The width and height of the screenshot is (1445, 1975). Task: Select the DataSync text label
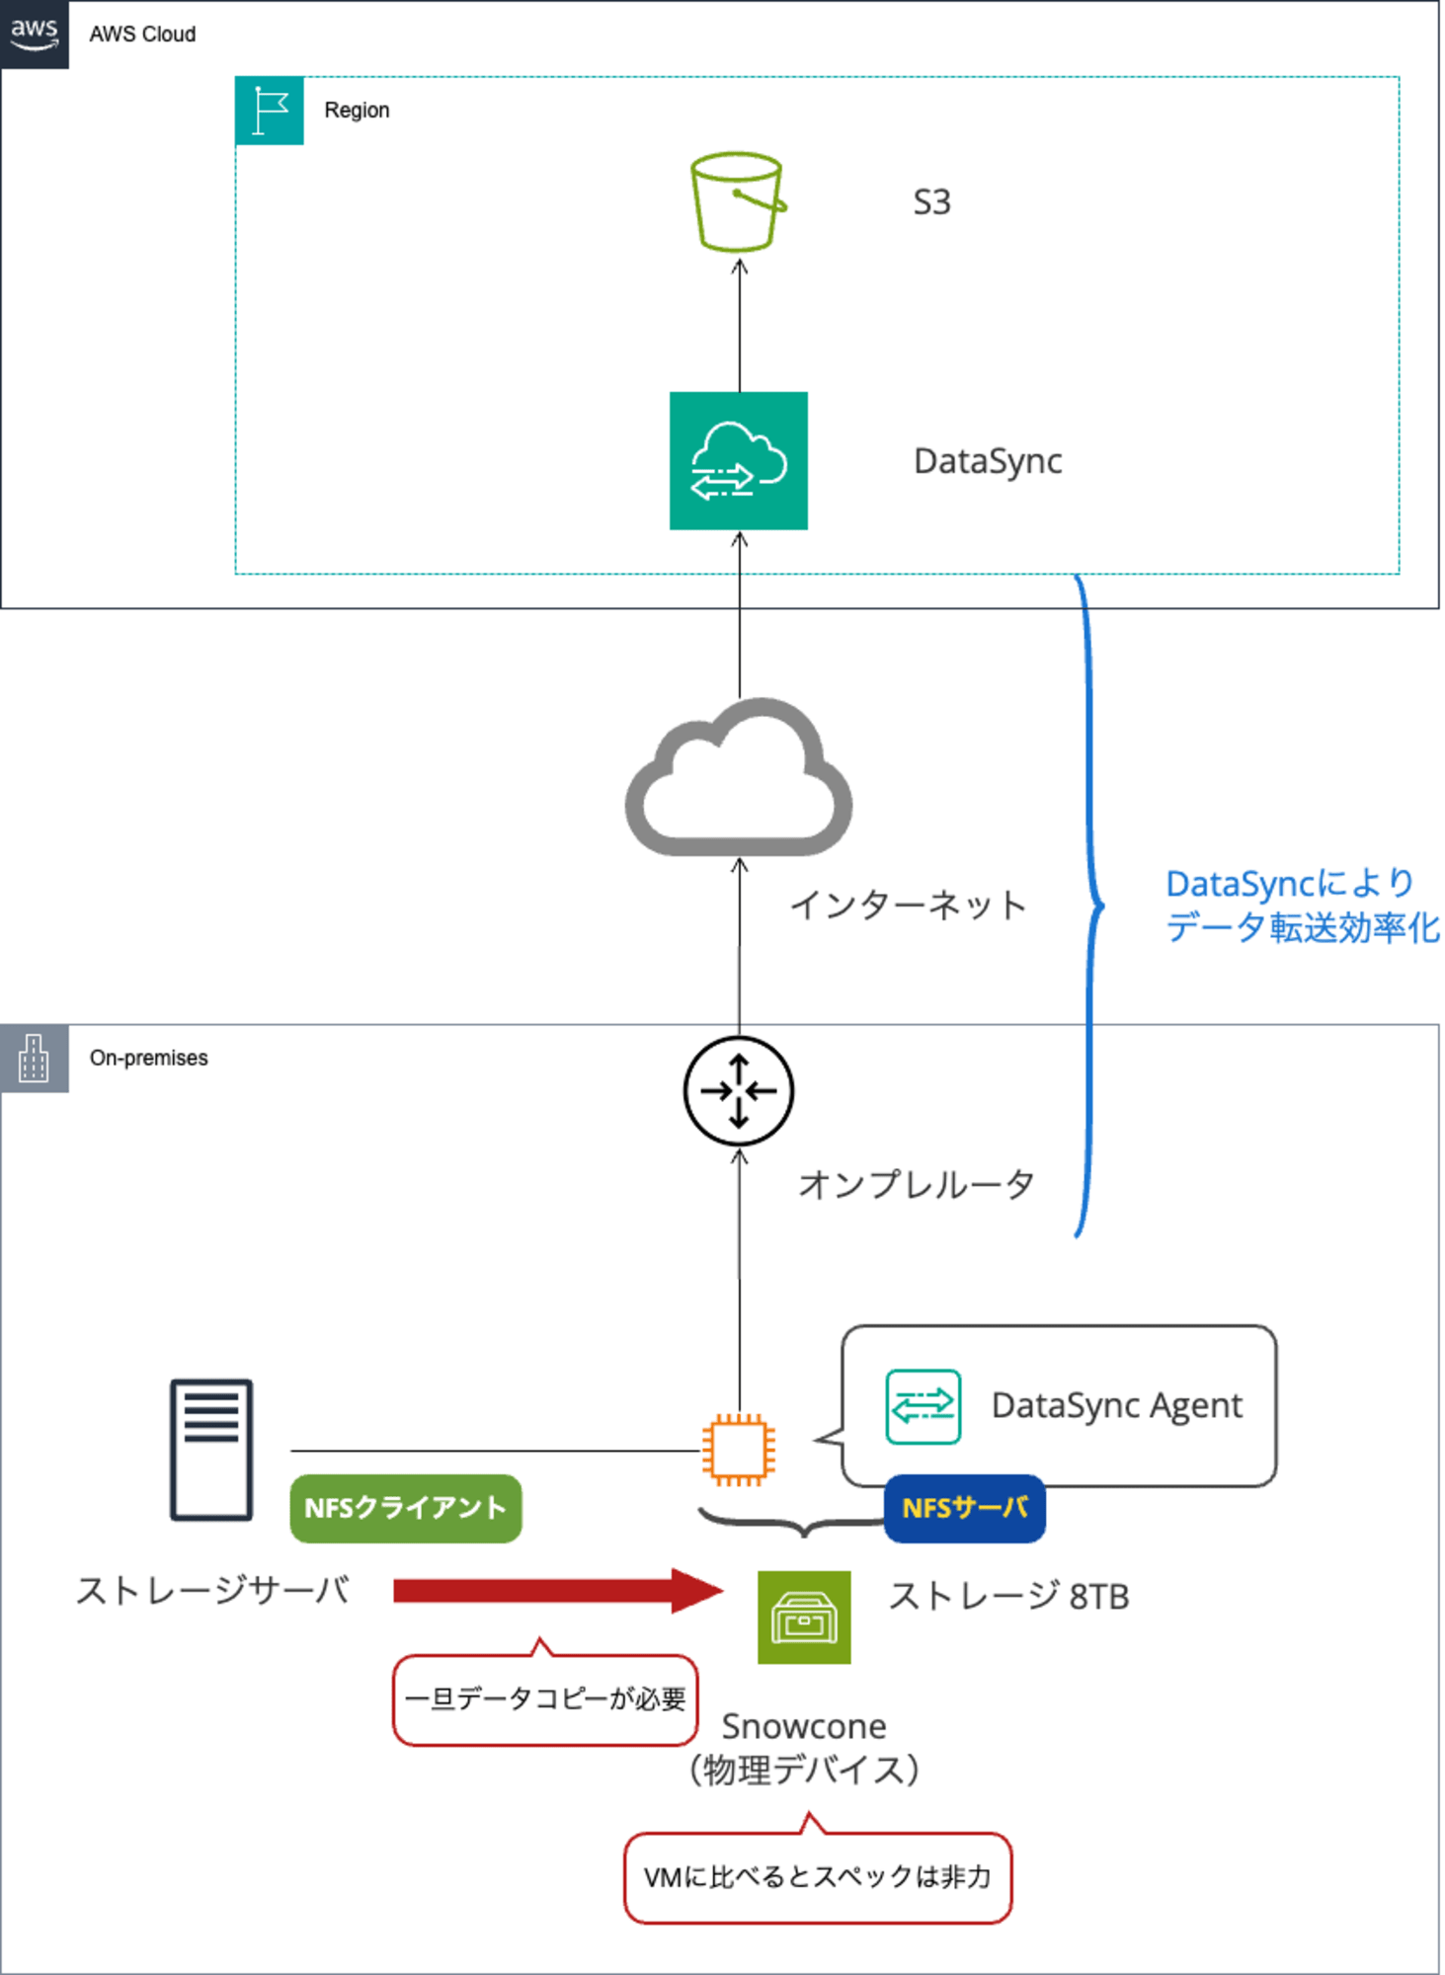coord(988,461)
